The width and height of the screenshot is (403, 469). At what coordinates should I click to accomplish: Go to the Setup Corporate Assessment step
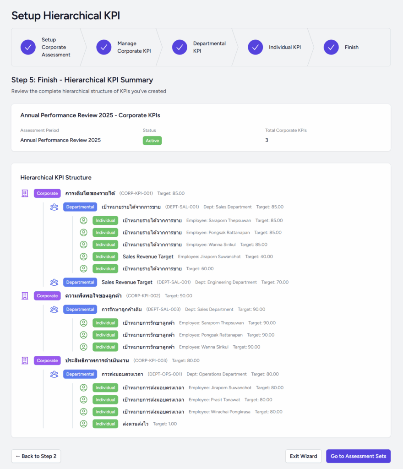(x=28, y=47)
